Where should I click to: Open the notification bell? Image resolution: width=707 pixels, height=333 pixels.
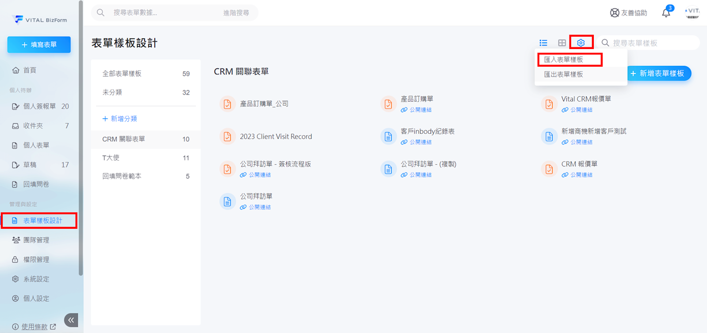(x=666, y=13)
